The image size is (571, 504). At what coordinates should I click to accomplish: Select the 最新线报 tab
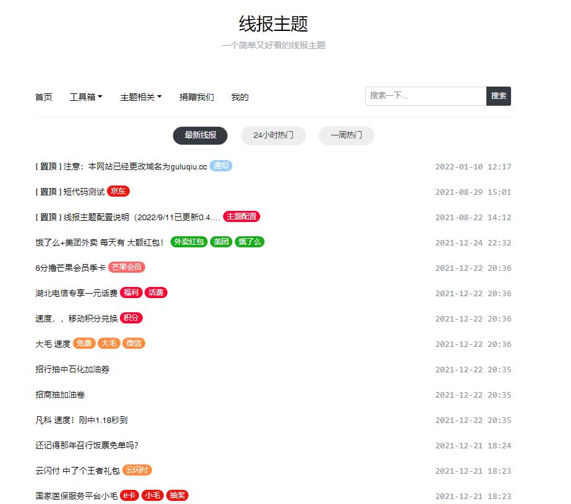[x=200, y=135]
